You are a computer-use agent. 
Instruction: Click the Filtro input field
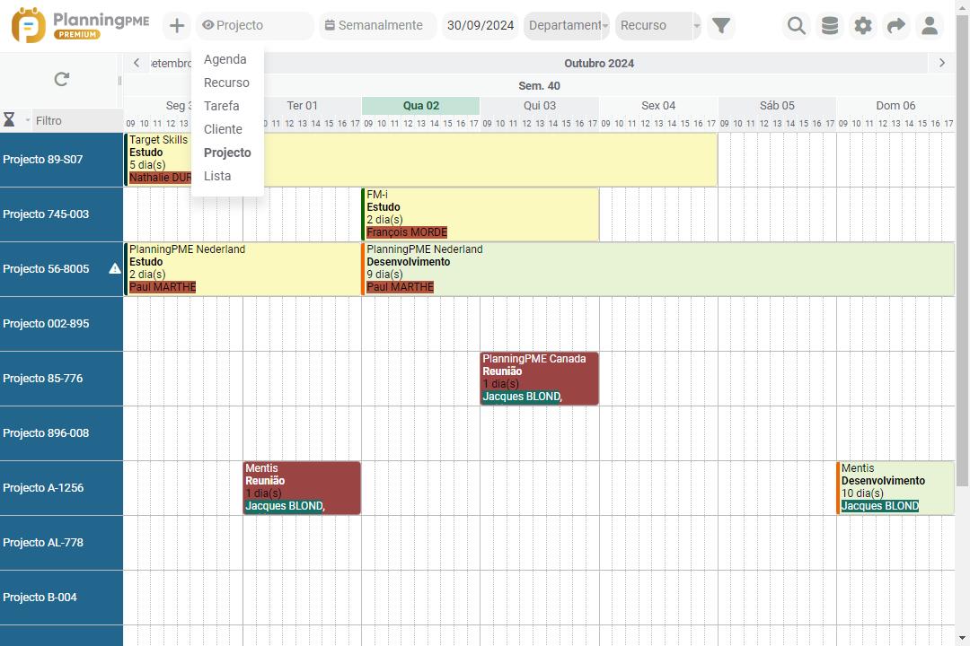point(77,120)
